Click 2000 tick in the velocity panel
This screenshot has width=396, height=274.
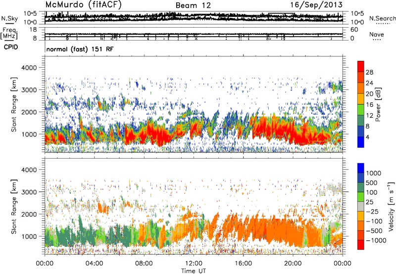pyautogui.click(x=29, y=214)
